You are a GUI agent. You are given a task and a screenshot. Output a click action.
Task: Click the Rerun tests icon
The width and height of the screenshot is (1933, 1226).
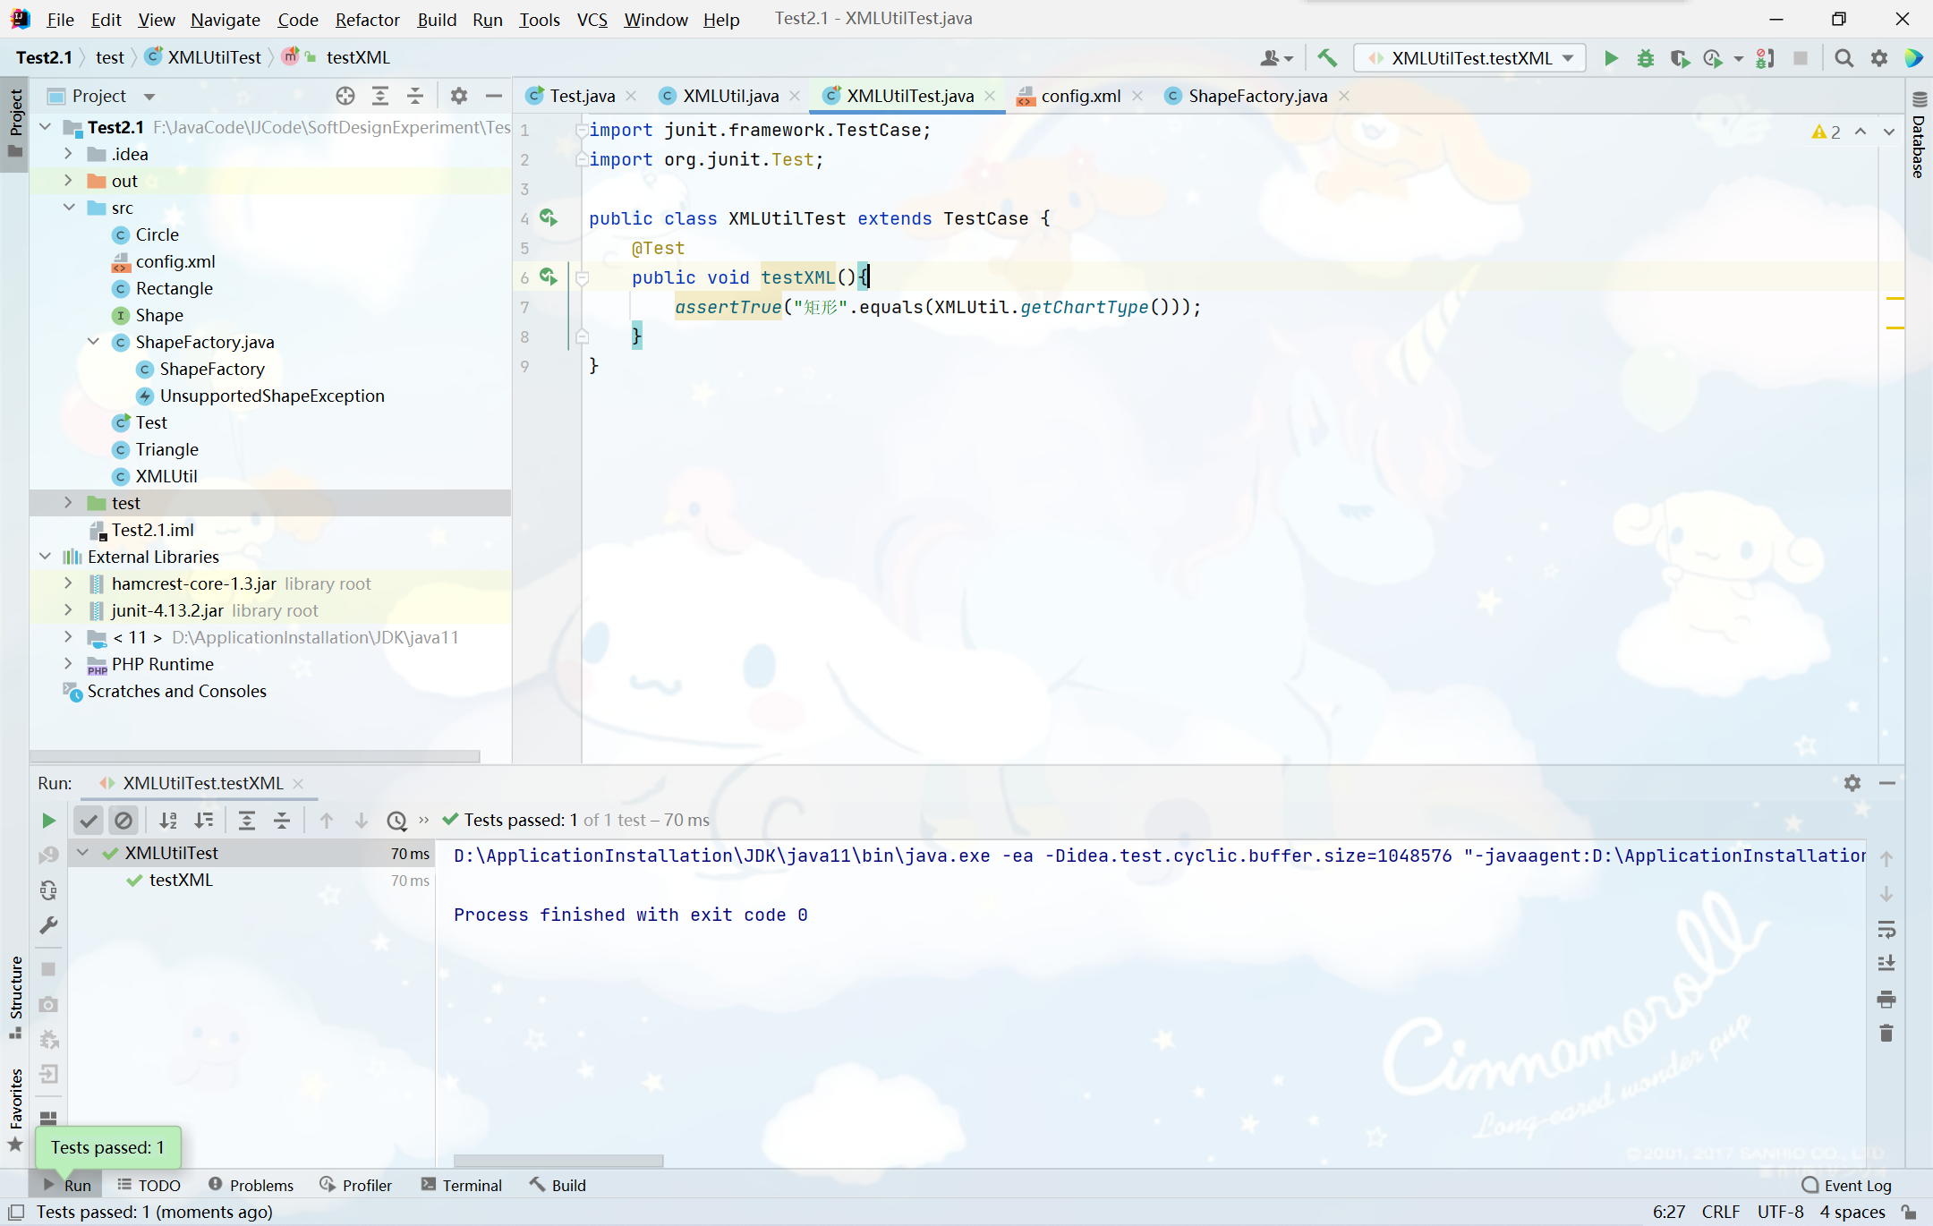pyautogui.click(x=47, y=819)
